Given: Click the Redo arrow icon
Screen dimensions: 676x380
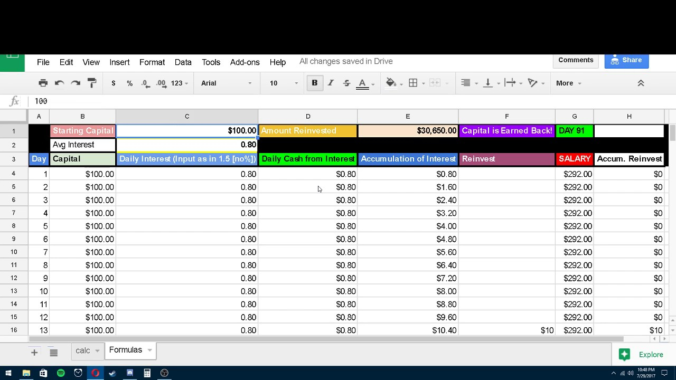Looking at the screenshot, I should (x=76, y=83).
